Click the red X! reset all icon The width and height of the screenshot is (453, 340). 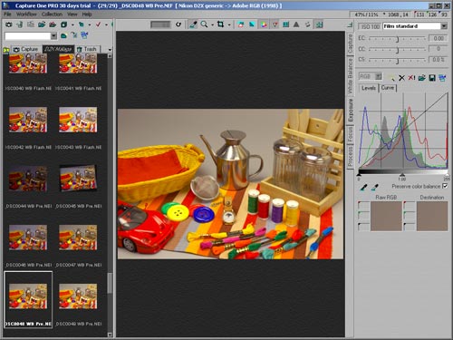click(411, 78)
